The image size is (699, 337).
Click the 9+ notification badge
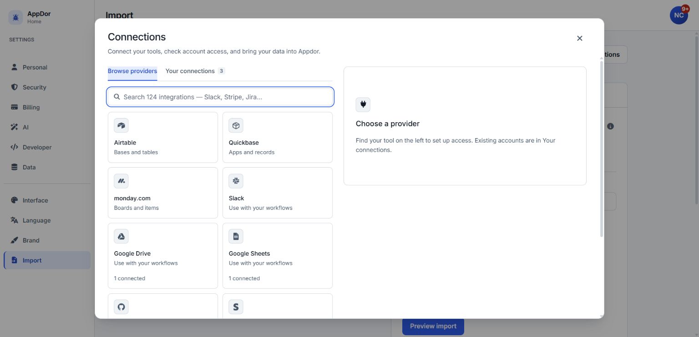pos(685,9)
